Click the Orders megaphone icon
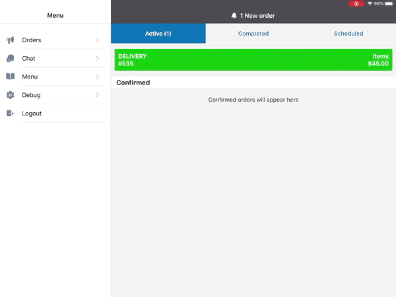The image size is (396, 297). (x=10, y=40)
